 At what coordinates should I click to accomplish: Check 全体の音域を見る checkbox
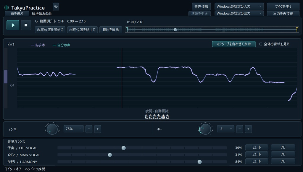point(261,44)
